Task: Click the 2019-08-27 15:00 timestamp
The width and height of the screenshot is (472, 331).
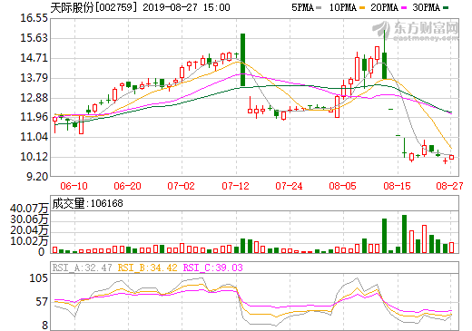Action: click(x=186, y=7)
